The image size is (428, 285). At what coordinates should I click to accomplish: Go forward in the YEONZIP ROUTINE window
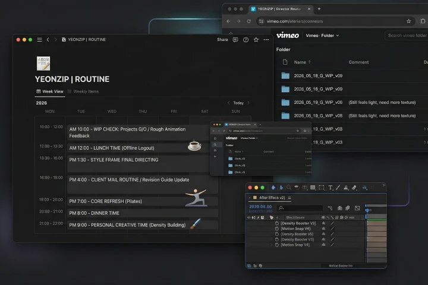tap(55, 40)
